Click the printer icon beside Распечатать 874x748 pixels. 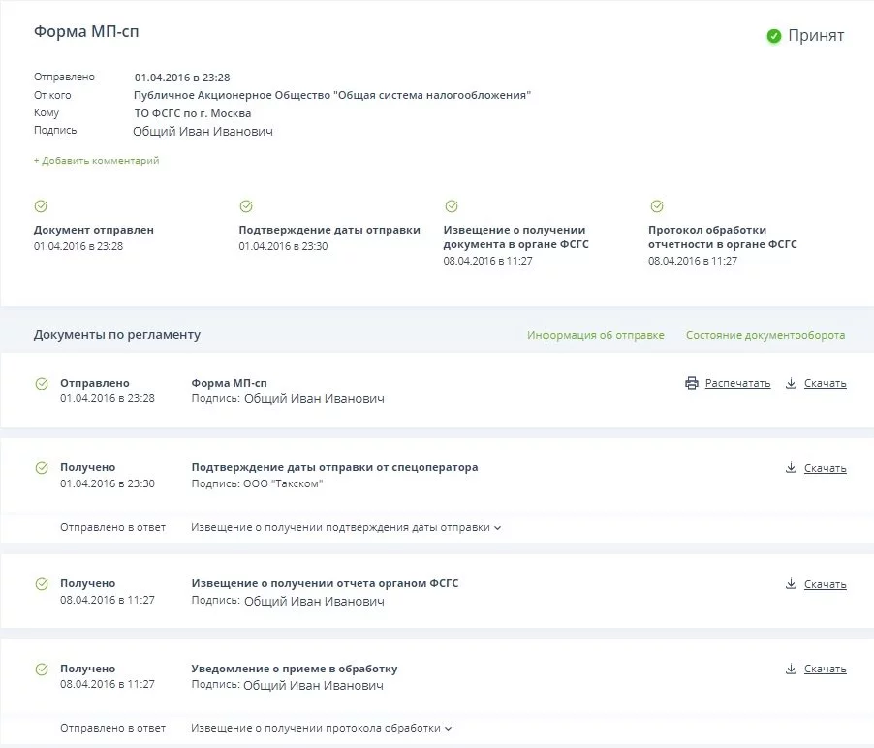pyautogui.click(x=692, y=383)
